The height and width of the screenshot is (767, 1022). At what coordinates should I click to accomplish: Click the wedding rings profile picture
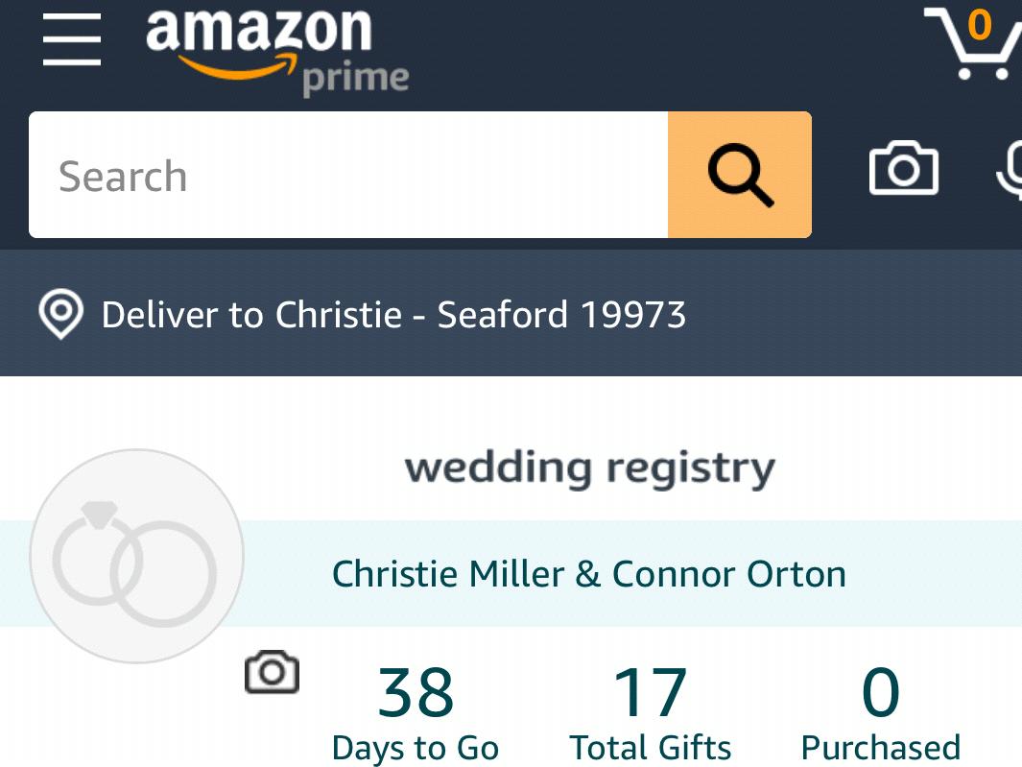pos(137,556)
